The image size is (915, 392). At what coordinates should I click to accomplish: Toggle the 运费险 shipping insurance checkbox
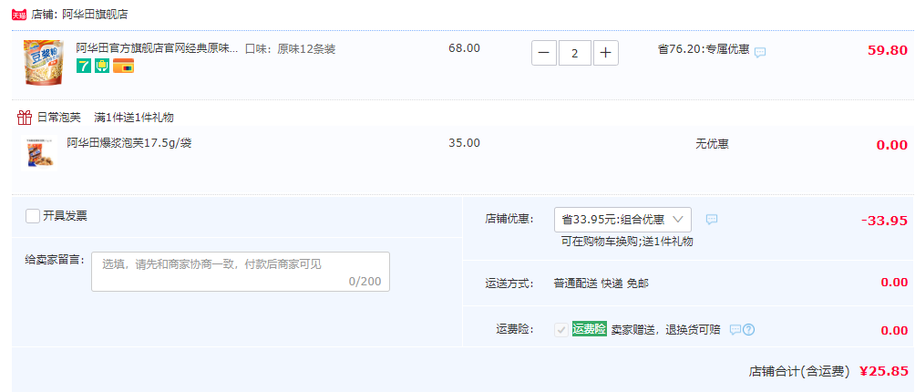tap(561, 330)
